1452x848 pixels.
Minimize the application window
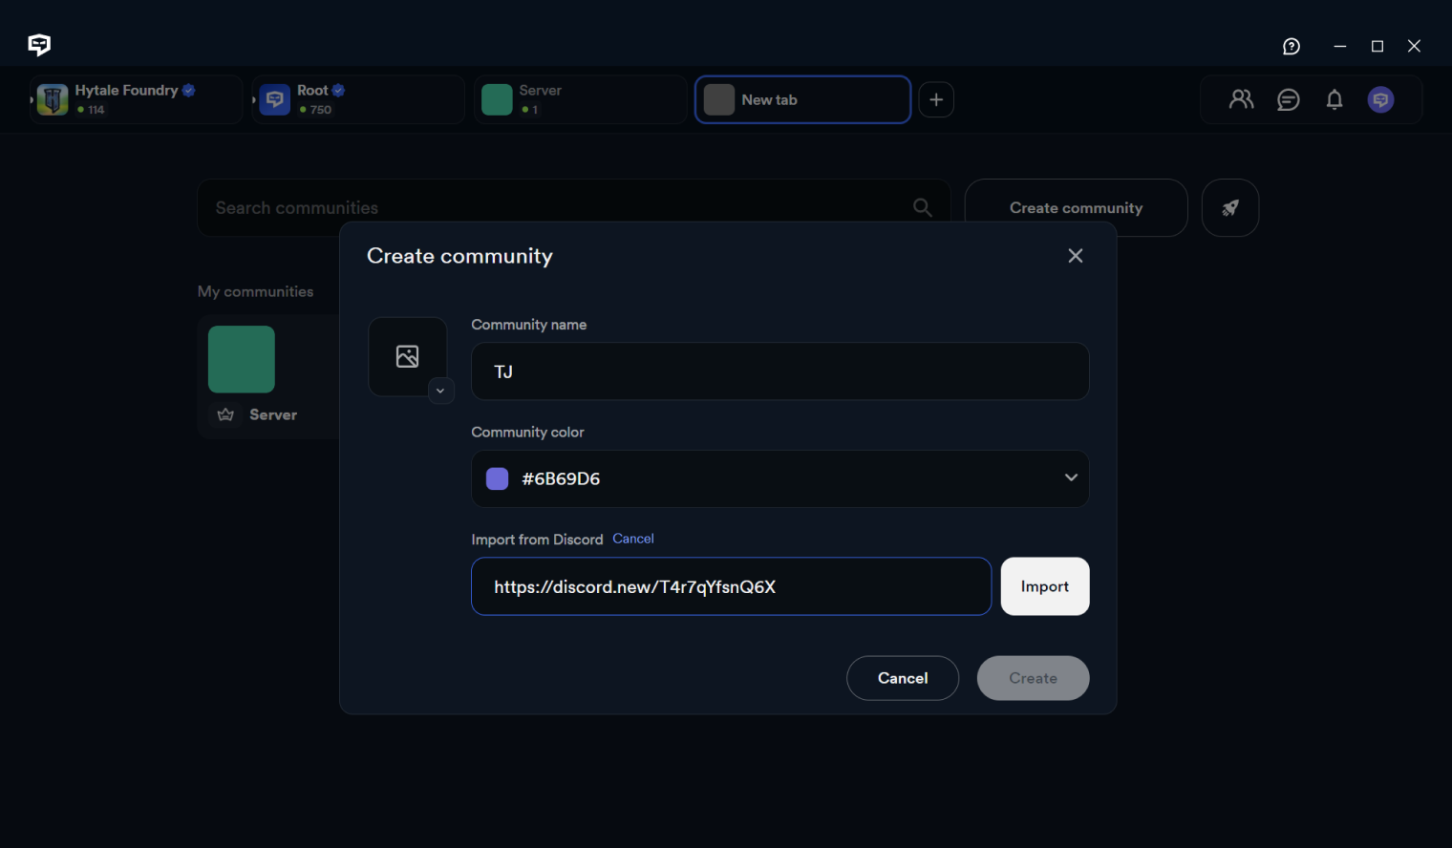tap(1340, 46)
